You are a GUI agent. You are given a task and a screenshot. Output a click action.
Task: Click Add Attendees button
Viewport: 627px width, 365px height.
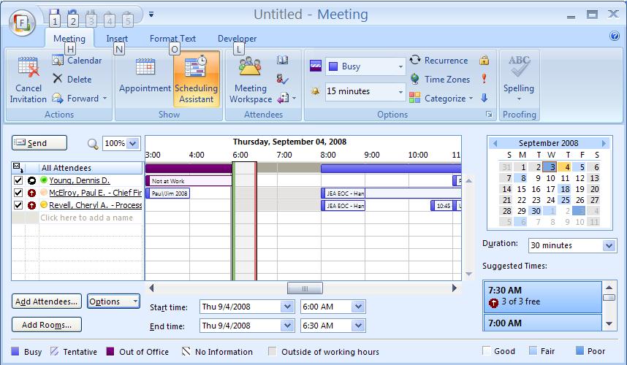pyautogui.click(x=46, y=301)
